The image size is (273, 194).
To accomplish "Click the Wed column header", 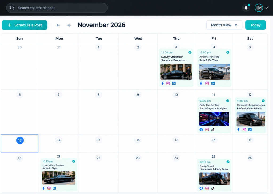I will click(138, 38).
